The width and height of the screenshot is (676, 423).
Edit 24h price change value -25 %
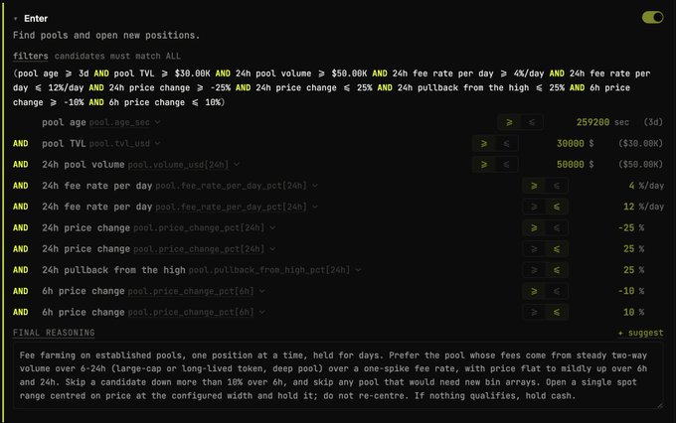(x=626, y=227)
